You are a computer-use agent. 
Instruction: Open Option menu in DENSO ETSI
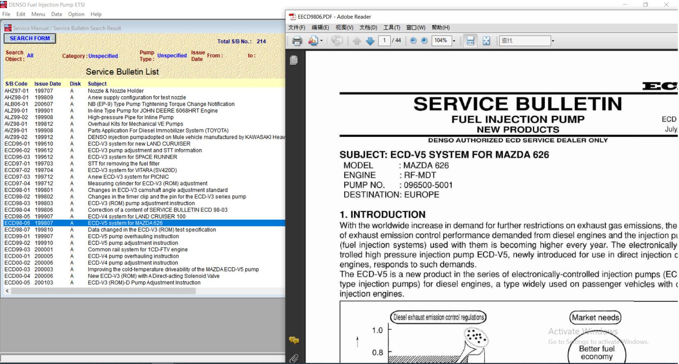click(x=76, y=14)
